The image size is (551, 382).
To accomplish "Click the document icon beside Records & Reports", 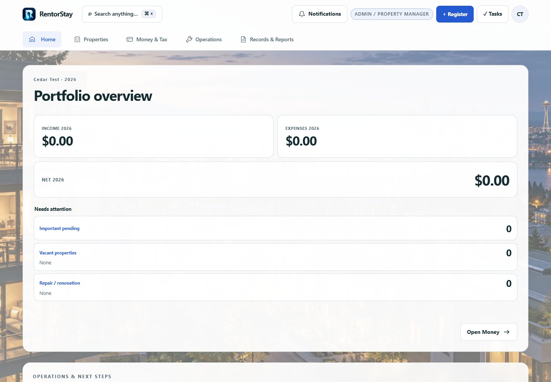I will click(x=243, y=39).
